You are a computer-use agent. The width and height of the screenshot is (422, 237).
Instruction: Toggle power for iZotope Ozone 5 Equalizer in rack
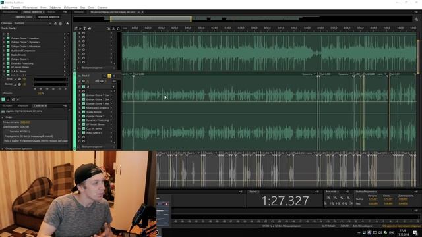[x=8, y=38]
